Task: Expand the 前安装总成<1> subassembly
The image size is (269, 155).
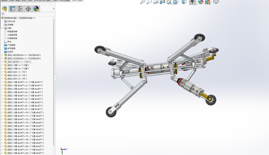Action: (x=2, y=55)
